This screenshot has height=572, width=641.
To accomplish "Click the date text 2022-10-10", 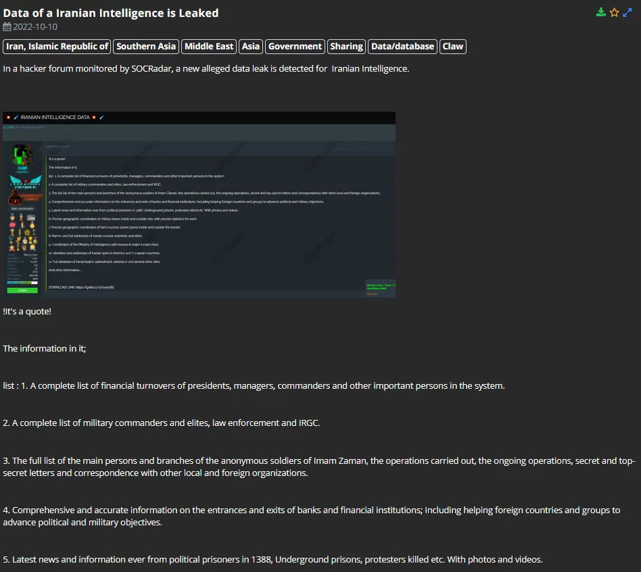I will [x=35, y=27].
